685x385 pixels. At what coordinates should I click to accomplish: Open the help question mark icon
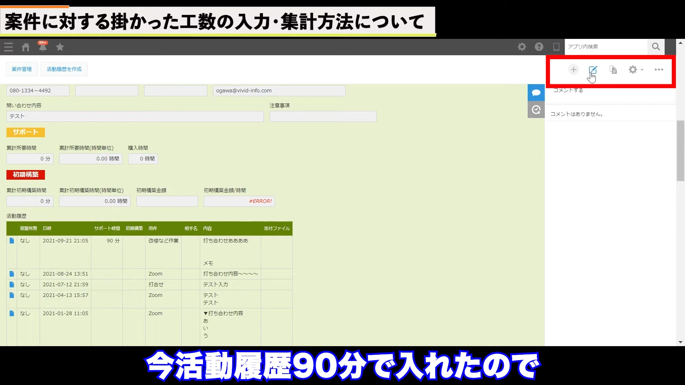coord(539,47)
